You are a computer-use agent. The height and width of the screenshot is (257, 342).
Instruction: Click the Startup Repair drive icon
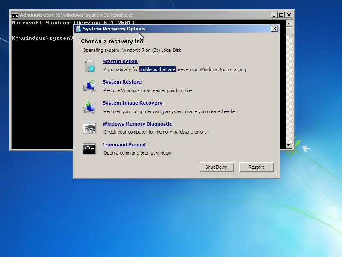pos(89,66)
